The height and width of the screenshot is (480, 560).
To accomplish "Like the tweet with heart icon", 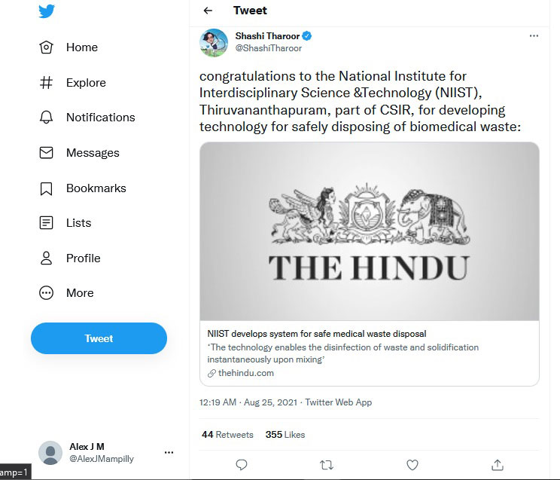I will (412, 465).
